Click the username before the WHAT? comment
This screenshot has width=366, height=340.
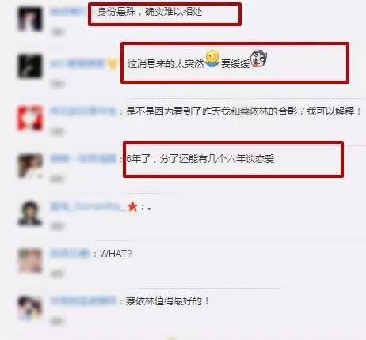pos(70,254)
